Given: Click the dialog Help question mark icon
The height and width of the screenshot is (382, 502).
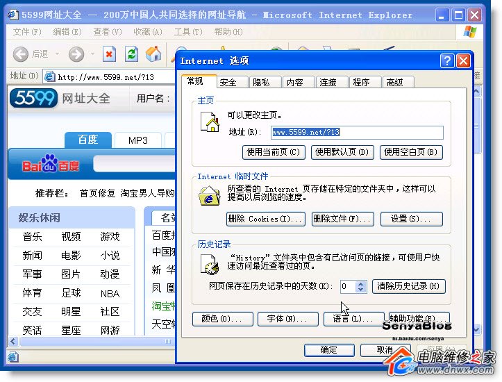Looking at the screenshot, I should 447,61.
